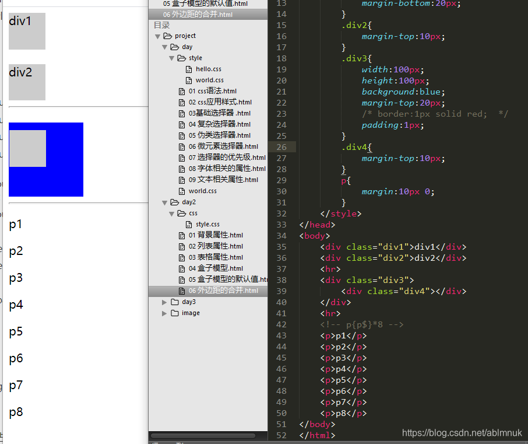Click file icon of 05 伪类选择器.html
The height and width of the screenshot is (444, 528).
(x=182, y=136)
